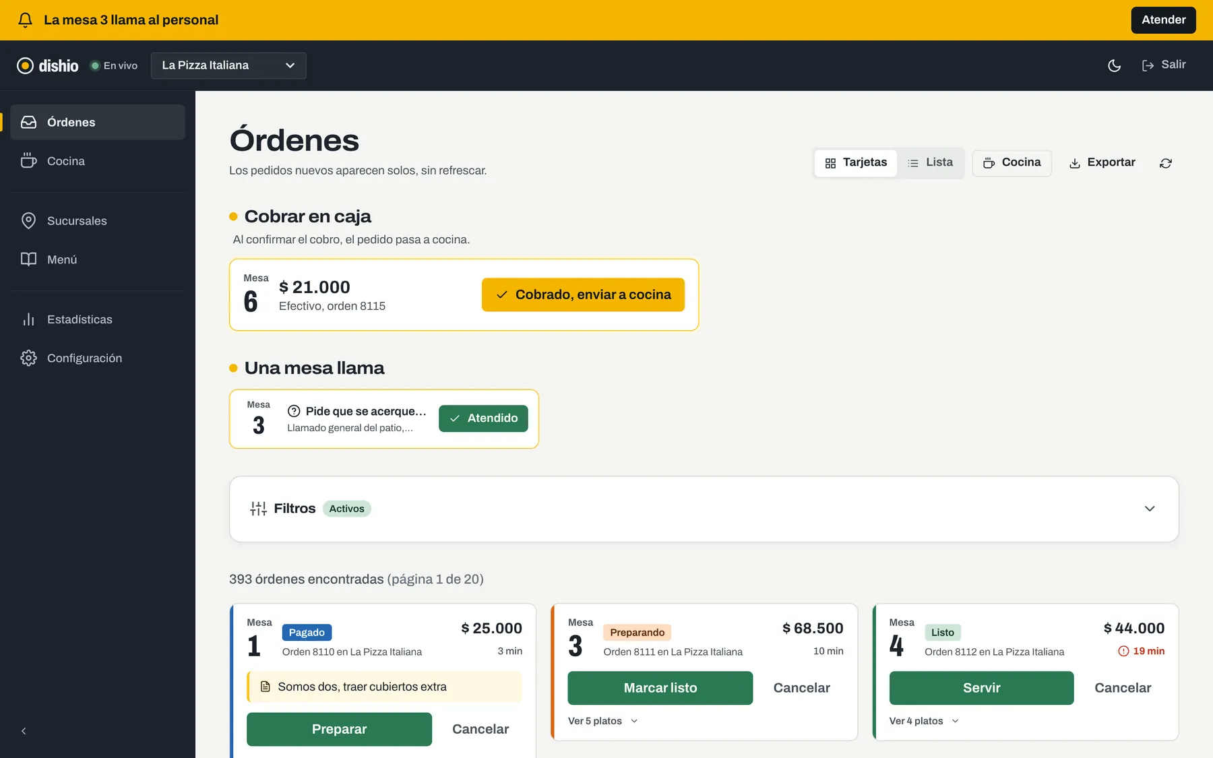1213x758 pixels.
Task: Click Cobrado, enviar a cocina for Mesa 6
Action: pos(583,295)
